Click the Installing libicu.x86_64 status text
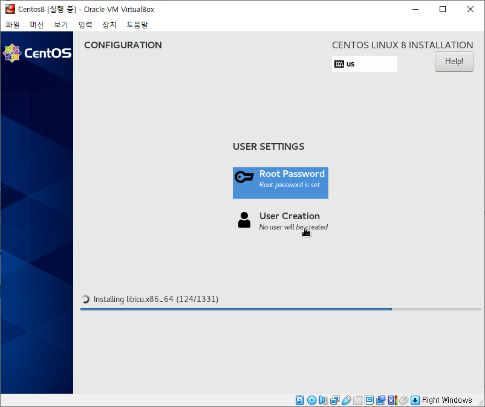The height and width of the screenshot is (407, 485). tap(156, 300)
